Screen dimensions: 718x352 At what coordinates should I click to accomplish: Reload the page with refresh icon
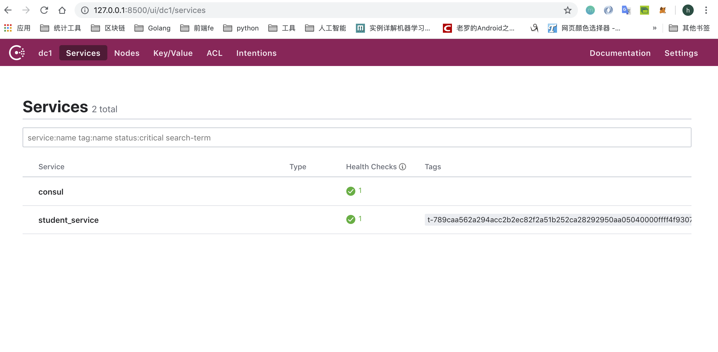pos(44,10)
